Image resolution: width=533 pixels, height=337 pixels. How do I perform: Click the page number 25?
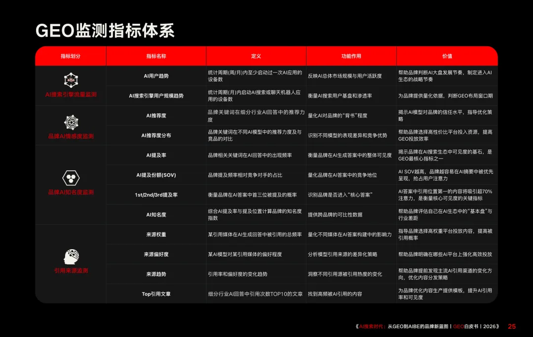click(x=512, y=327)
